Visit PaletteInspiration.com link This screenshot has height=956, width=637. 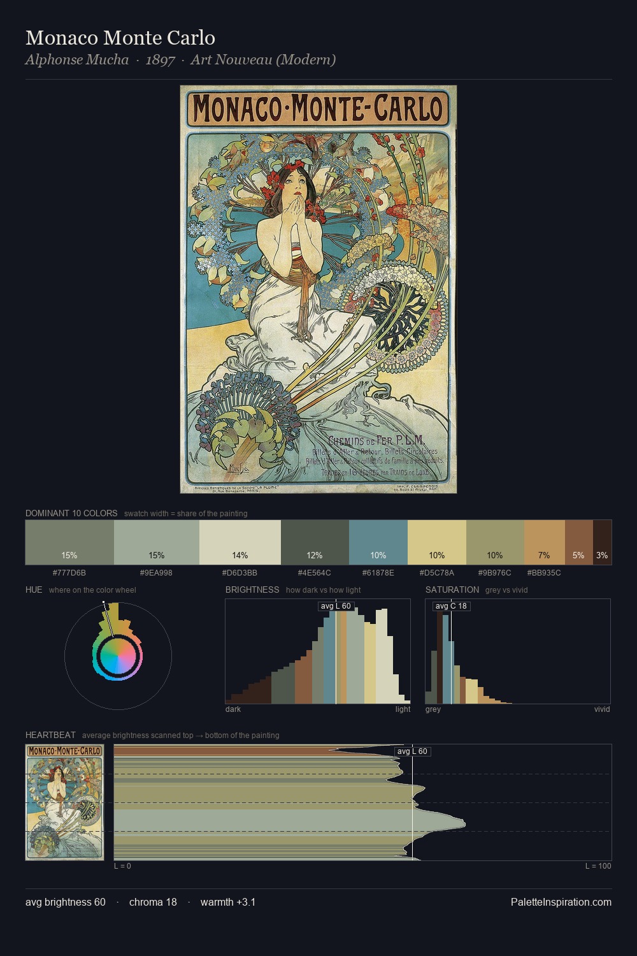(x=561, y=902)
